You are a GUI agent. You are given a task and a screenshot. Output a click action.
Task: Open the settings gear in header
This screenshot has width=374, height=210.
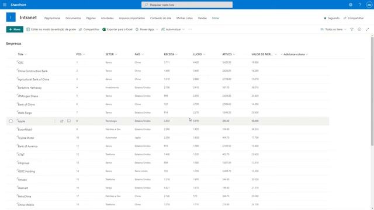point(351,5)
